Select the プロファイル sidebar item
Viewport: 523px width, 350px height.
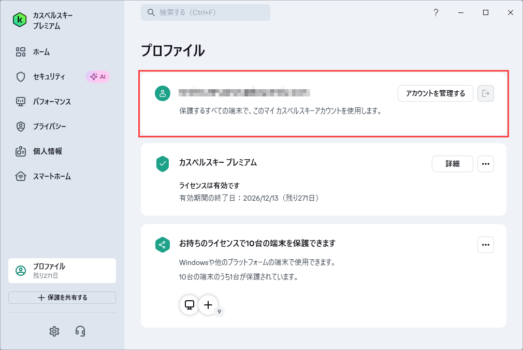(x=62, y=271)
